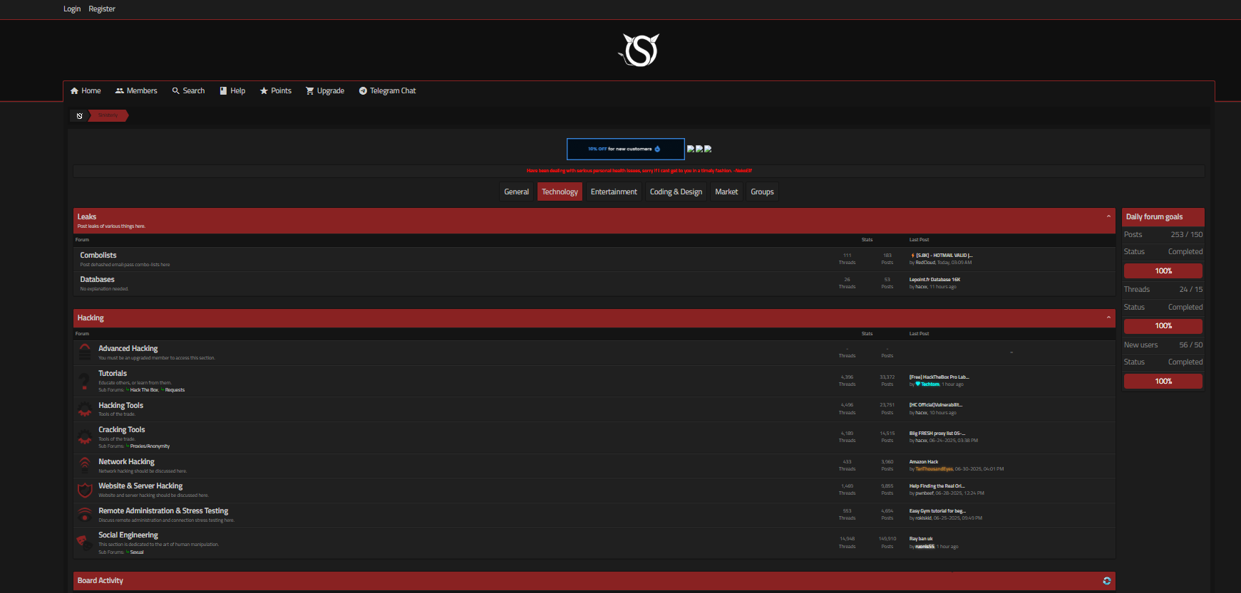Image resolution: width=1241 pixels, height=593 pixels.
Task: Click the Threads goal 100% progress bar
Action: coord(1163,326)
